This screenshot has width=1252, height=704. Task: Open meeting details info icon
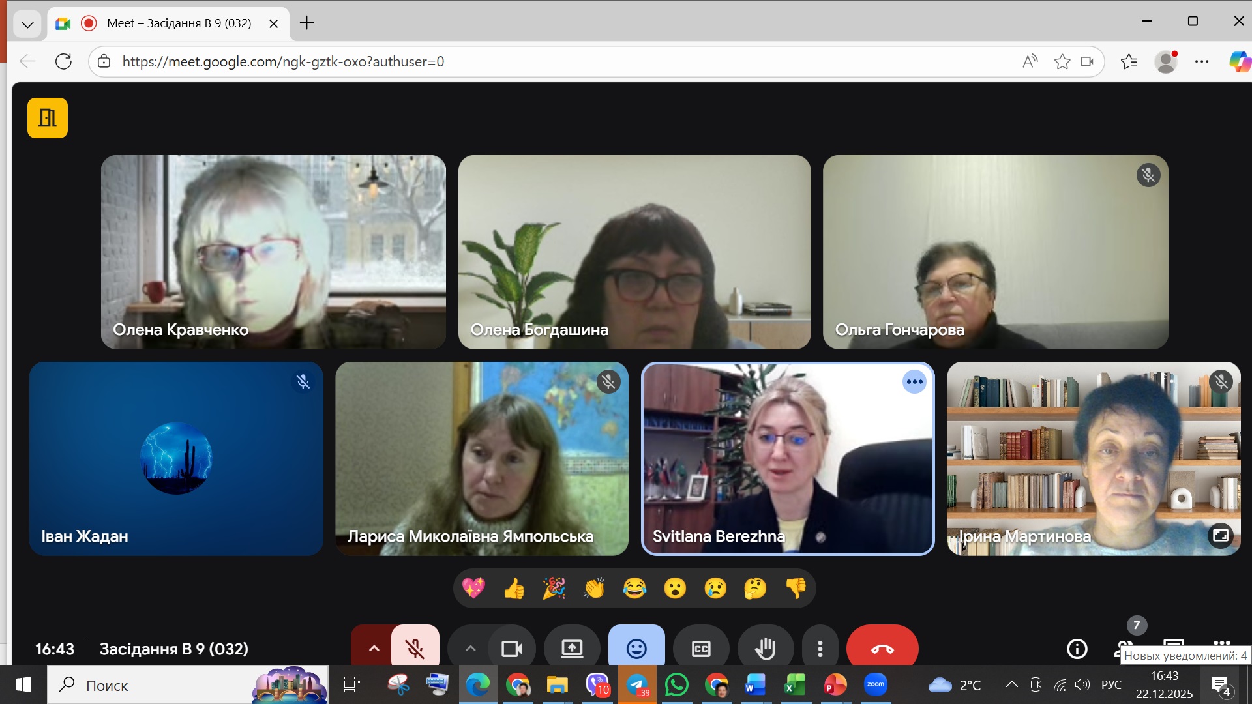[1077, 649]
